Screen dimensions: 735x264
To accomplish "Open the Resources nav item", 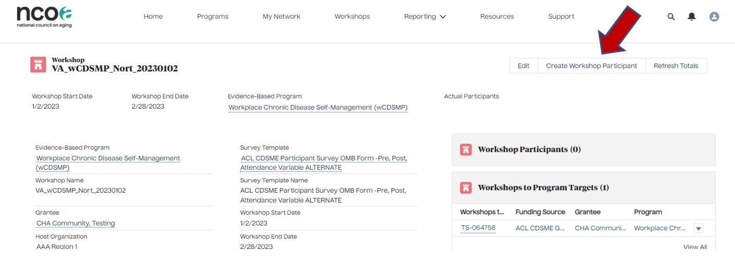I will coord(497,17).
